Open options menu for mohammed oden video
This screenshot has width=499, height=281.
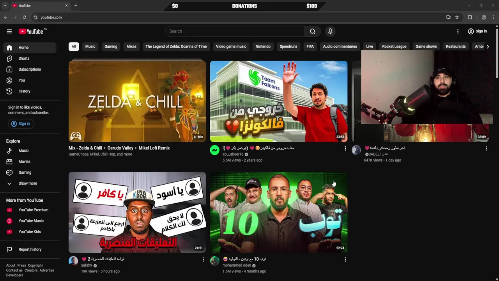[345, 260]
